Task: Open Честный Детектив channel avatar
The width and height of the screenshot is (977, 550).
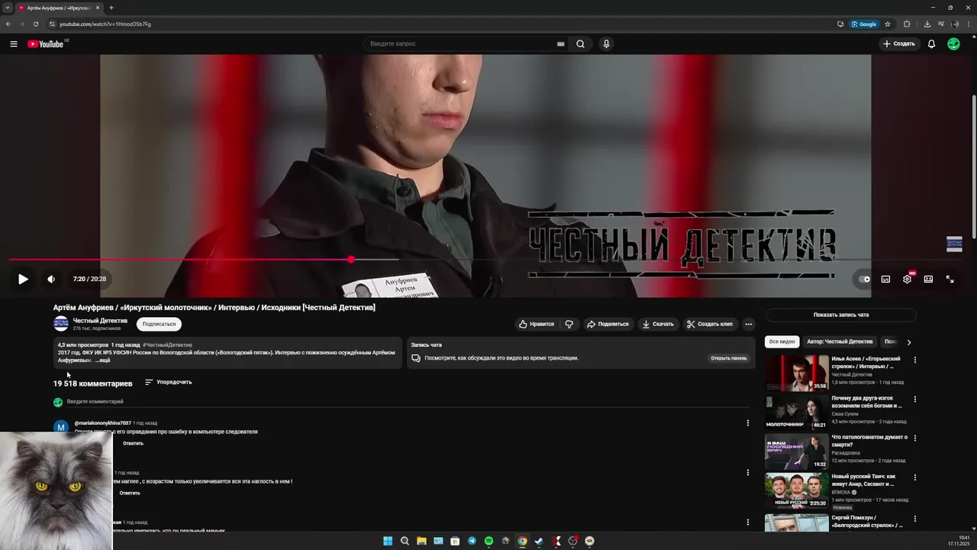Action: (61, 323)
